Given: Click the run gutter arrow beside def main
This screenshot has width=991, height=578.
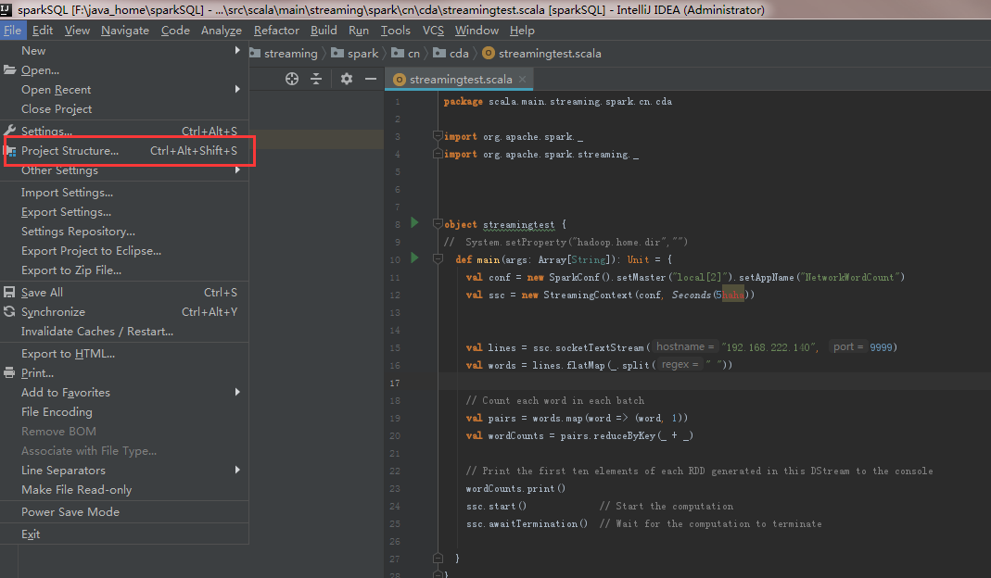Looking at the screenshot, I should click(x=414, y=258).
